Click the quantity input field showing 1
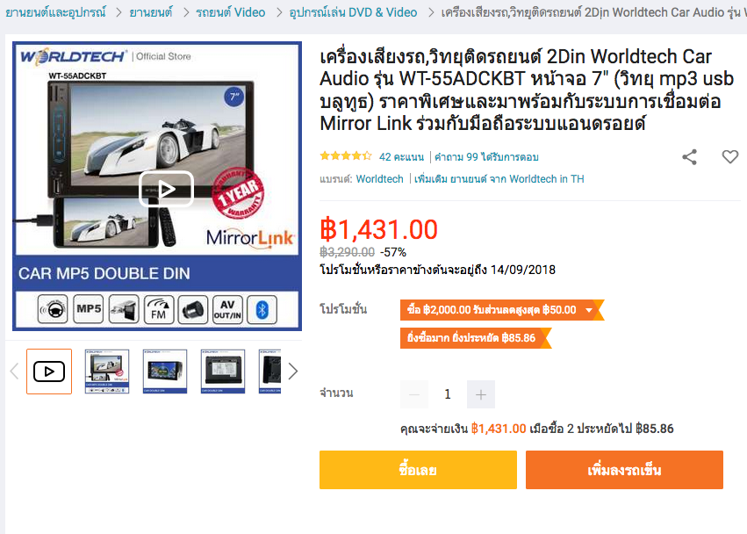 pos(448,394)
